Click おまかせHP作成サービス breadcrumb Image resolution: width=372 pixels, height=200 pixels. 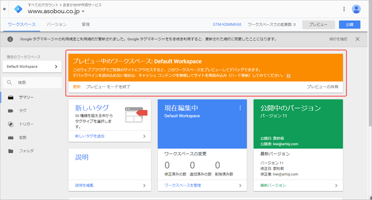point(82,5)
